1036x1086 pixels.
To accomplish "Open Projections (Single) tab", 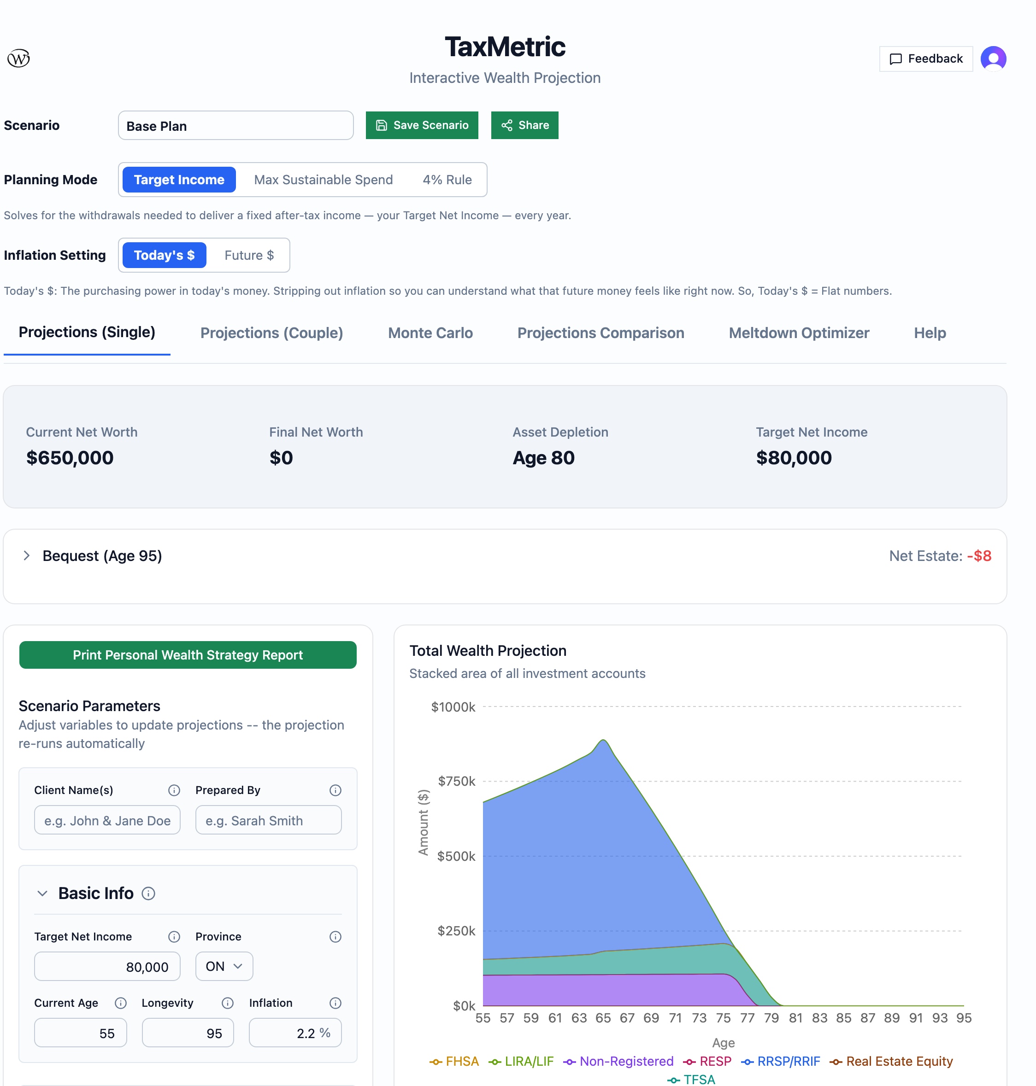I will (87, 332).
